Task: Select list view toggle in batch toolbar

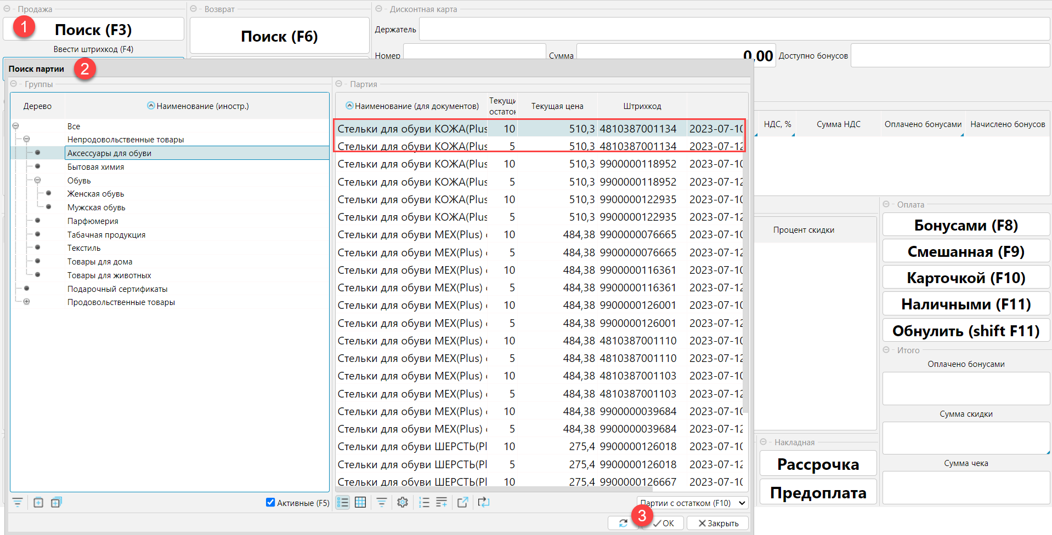Action: tap(343, 502)
